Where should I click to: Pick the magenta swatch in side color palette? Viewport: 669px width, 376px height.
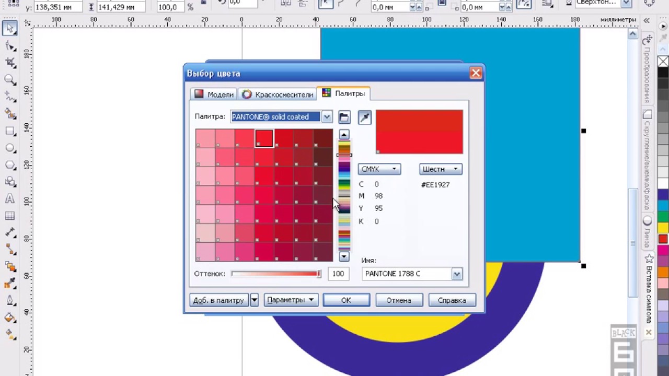(x=663, y=250)
